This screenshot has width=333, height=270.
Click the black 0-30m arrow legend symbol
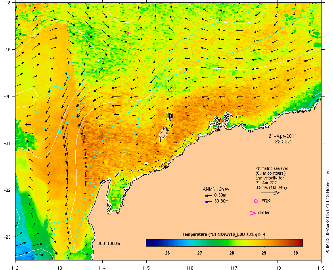coord(209,195)
